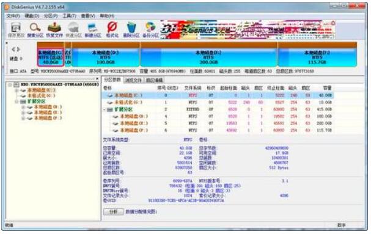
Task: Choose the Delete Partition (删除分区) trash icon
Action: (x=131, y=30)
